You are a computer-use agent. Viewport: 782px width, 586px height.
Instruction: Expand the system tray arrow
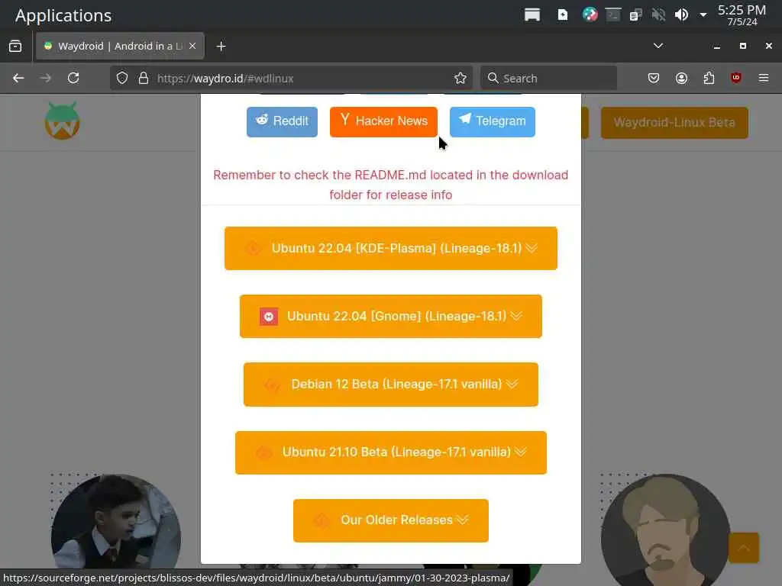point(703,15)
